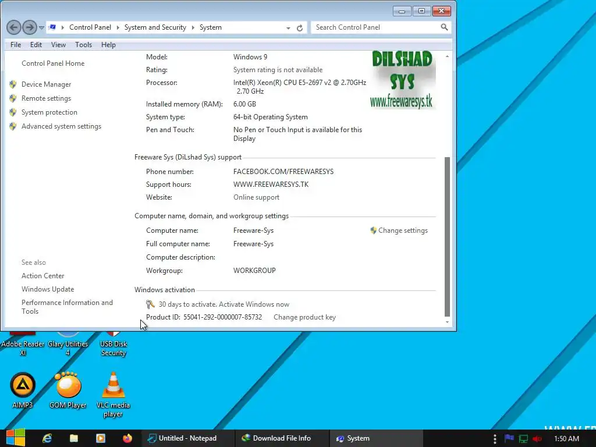Click the keys icon beside activation notice
Viewport: 596px width, 447px height.
click(x=150, y=304)
